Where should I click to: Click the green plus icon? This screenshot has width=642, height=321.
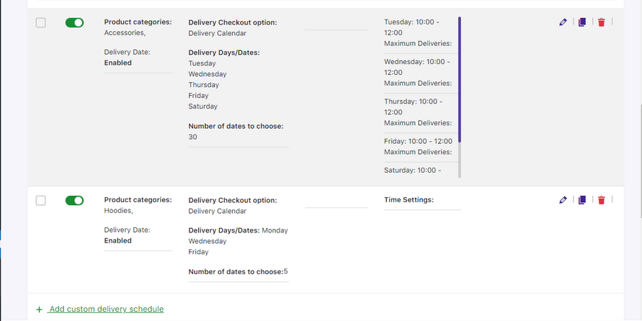coord(39,309)
